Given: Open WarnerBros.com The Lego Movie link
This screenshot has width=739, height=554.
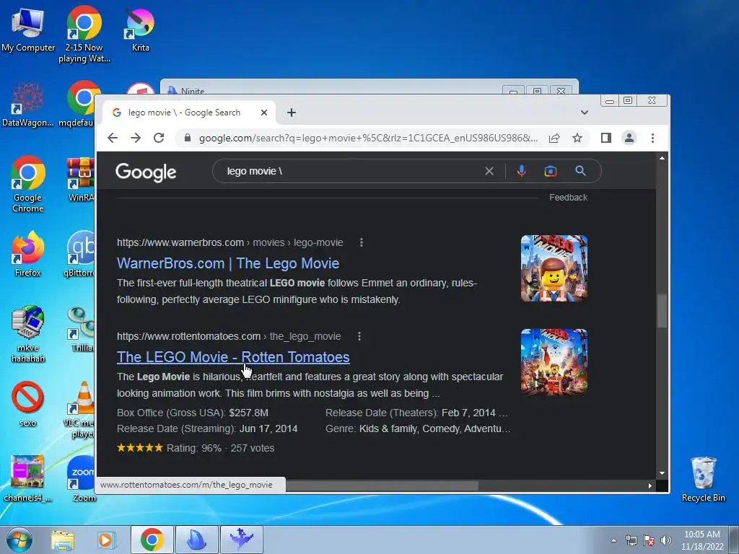Looking at the screenshot, I should [228, 263].
